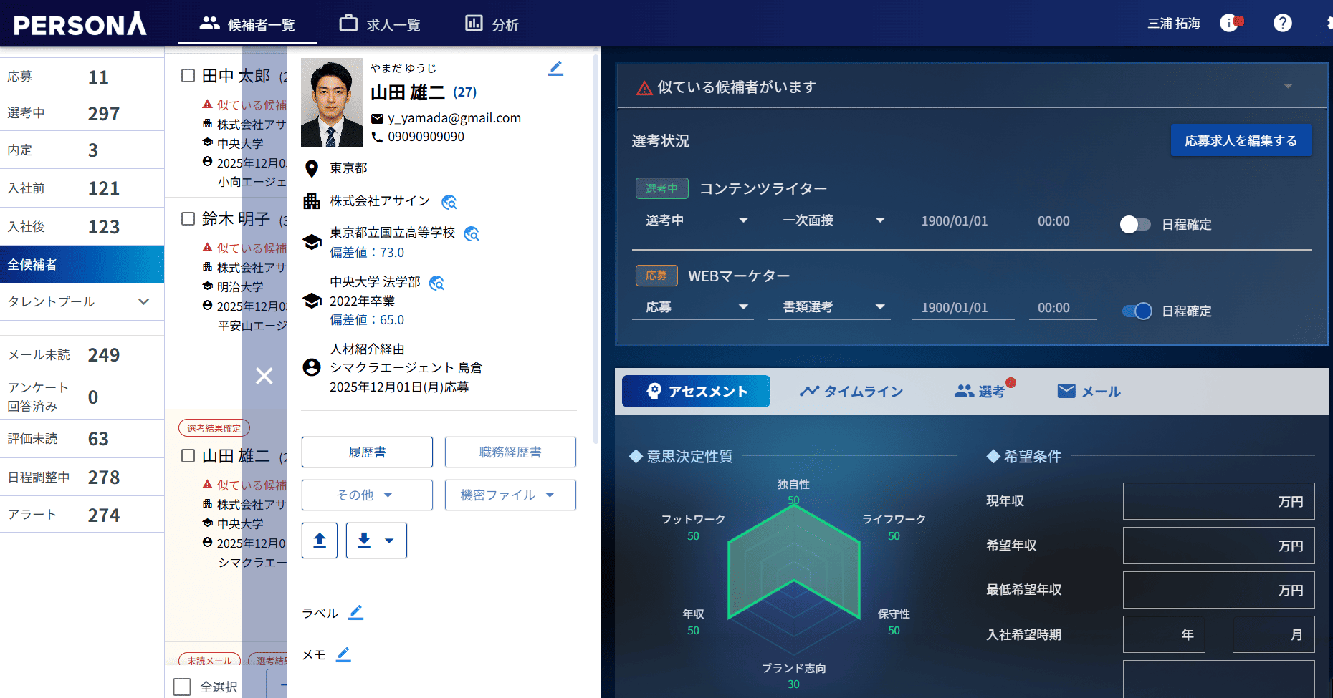
Task: Open the notification icon with red badge
Action: (1230, 22)
